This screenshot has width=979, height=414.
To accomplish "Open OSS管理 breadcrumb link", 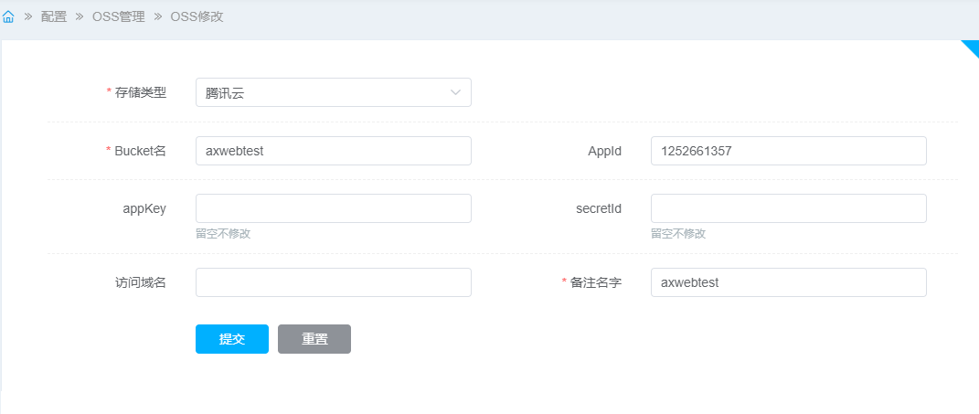I will (x=119, y=16).
